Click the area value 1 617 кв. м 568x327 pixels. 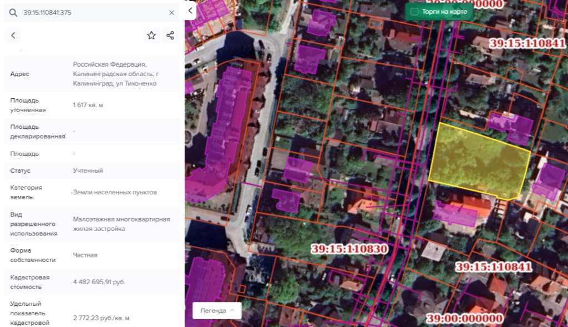(x=88, y=105)
